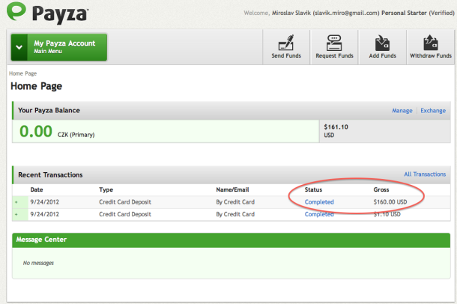Image resolution: width=457 pixels, height=304 pixels.
Task: Click the No messages text
Action: pyautogui.click(x=38, y=263)
